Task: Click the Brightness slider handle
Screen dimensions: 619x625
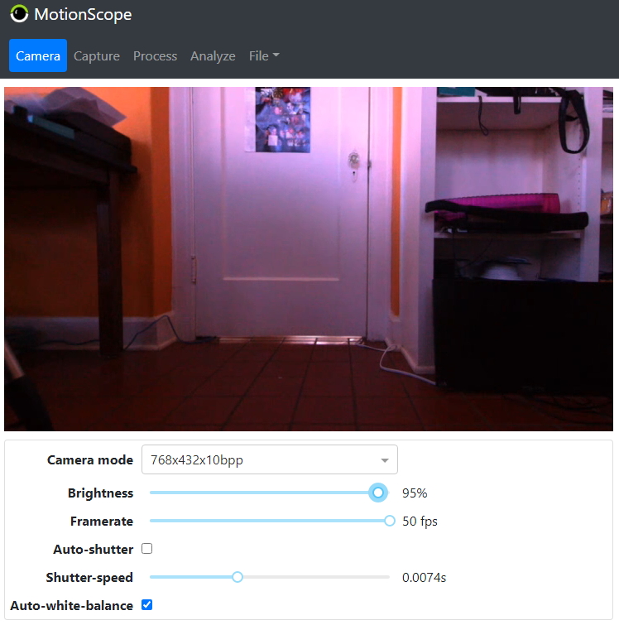Action: click(378, 493)
